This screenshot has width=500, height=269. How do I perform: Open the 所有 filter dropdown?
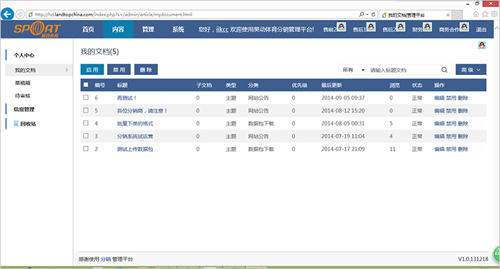(354, 70)
